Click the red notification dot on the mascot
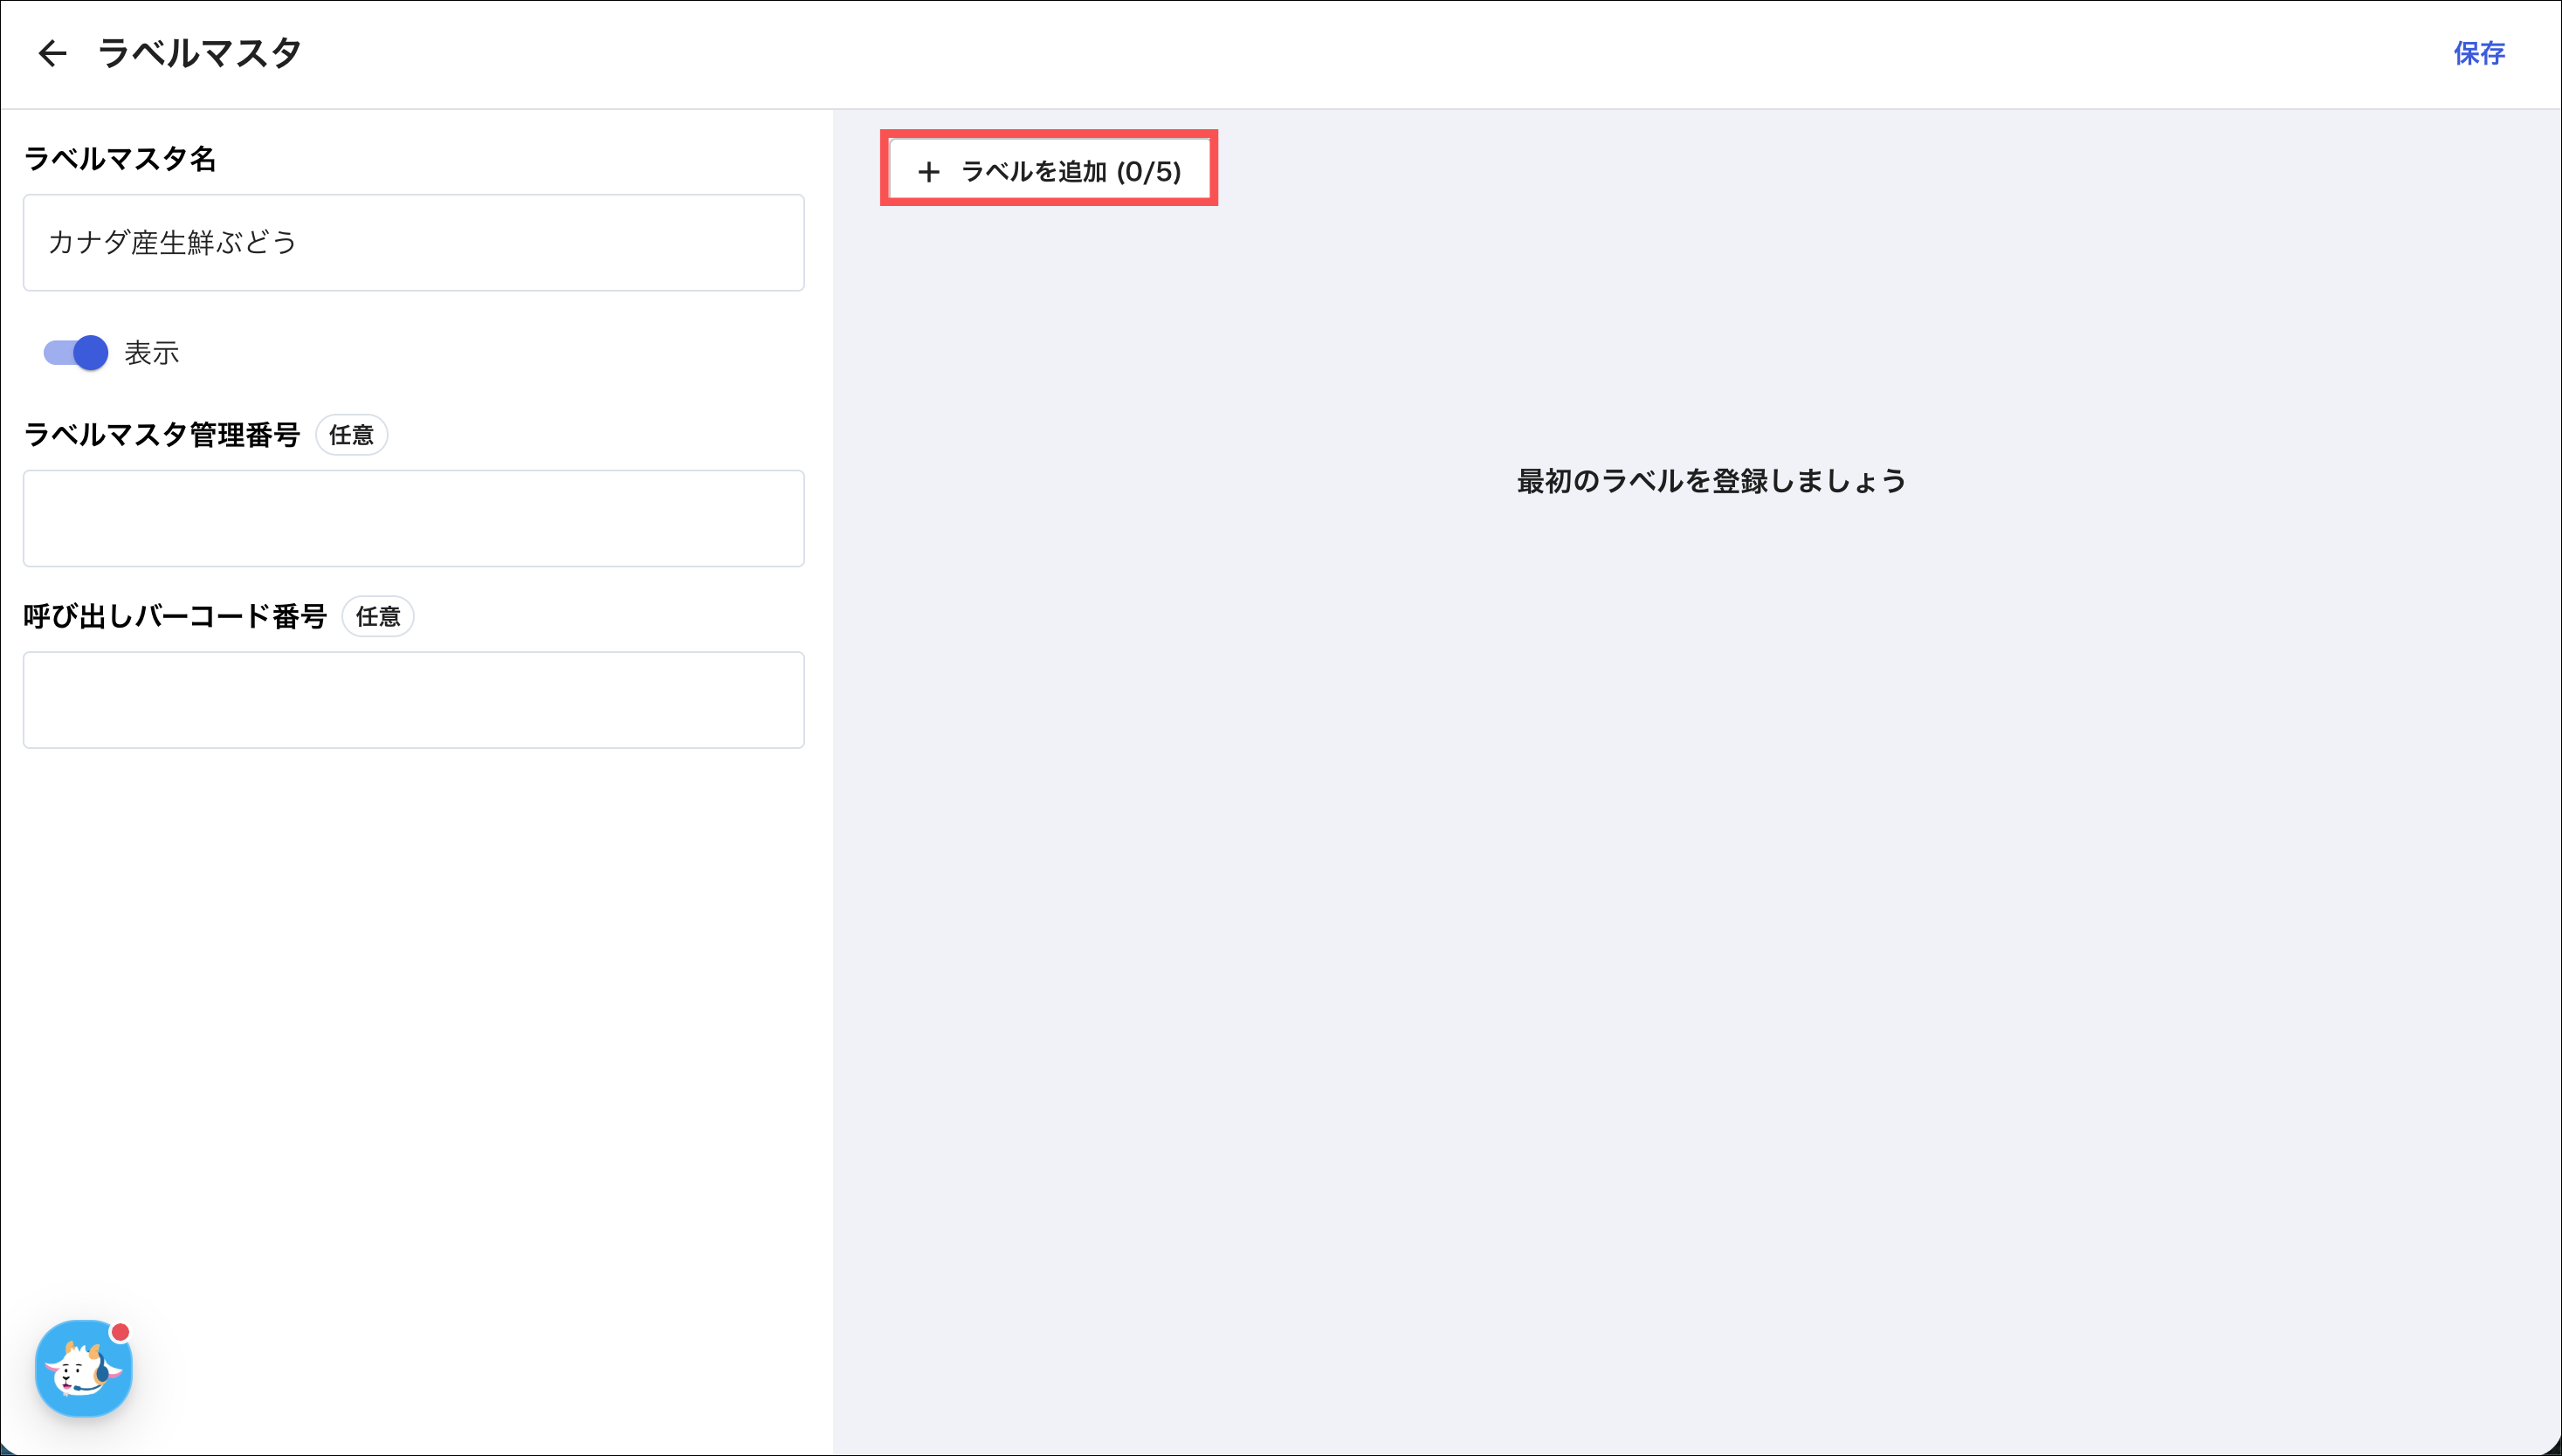Image resolution: width=2562 pixels, height=1456 pixels. tap(120, 1332)
